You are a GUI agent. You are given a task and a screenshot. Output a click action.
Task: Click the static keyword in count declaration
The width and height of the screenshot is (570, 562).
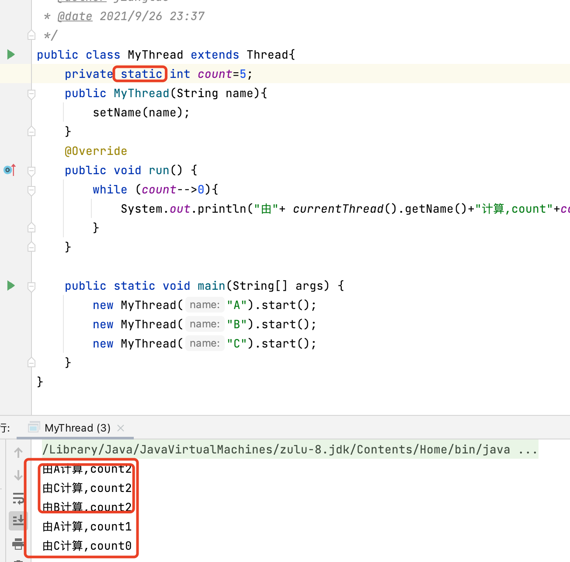pos(141,74)
